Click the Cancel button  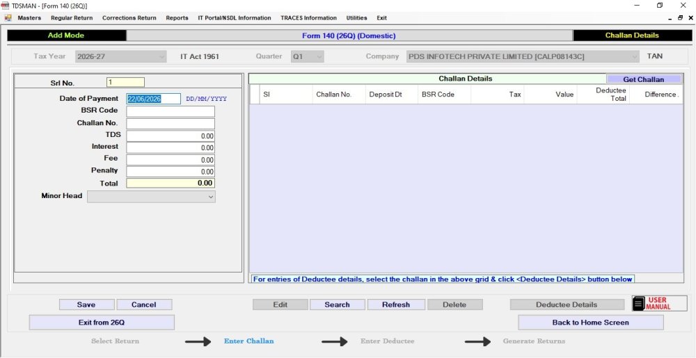144,305
